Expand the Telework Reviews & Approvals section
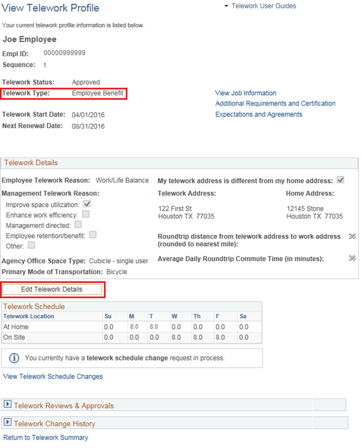362x448 pixels. pyautogui.click(x=8, y=405)
